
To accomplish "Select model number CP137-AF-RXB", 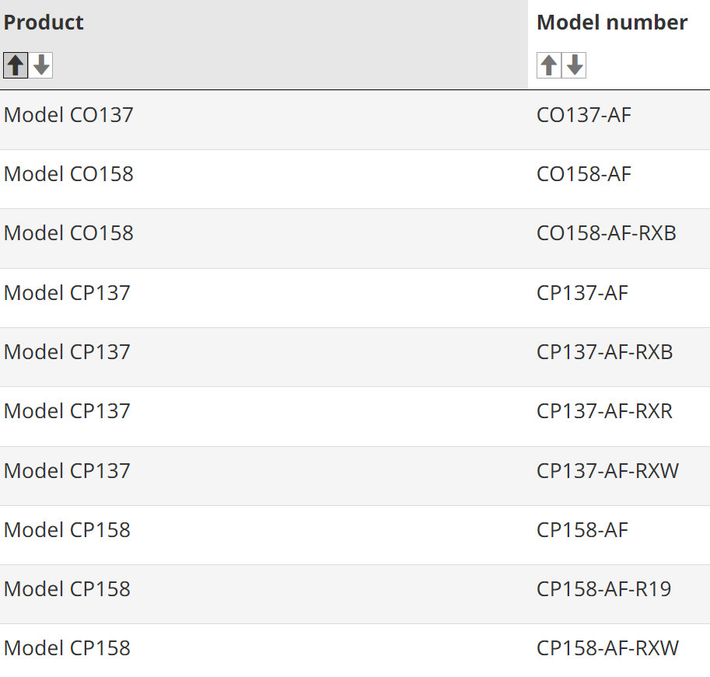I will tap(604, 351).
